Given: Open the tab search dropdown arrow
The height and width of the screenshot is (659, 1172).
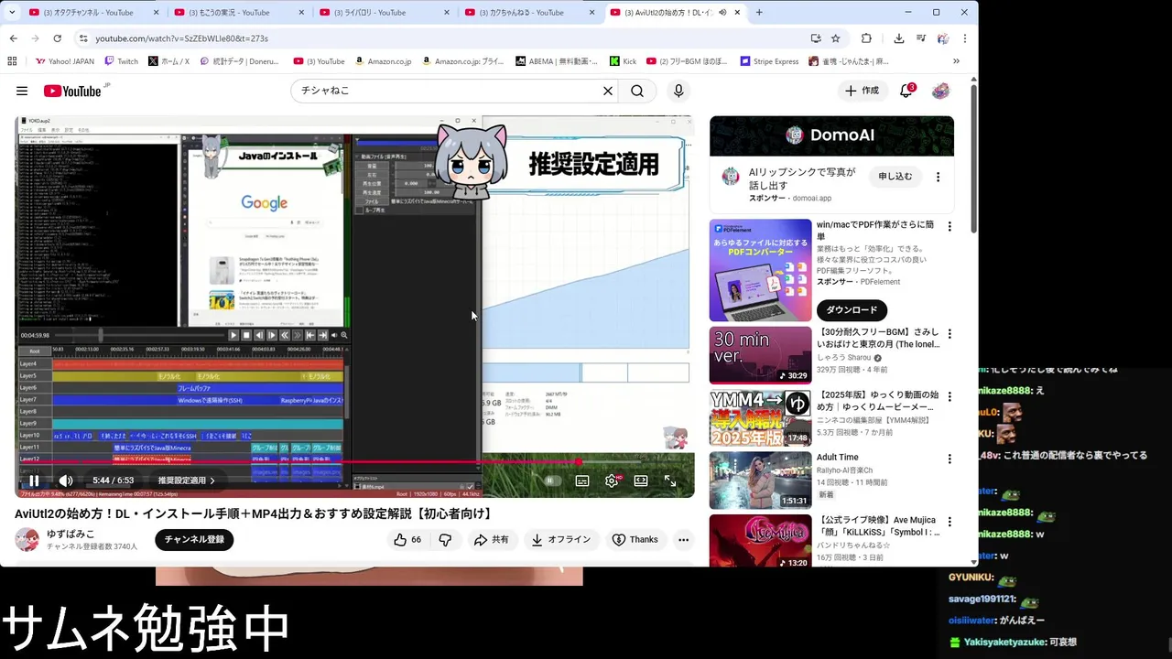Looking at the screenshot, I should (10, 13).
